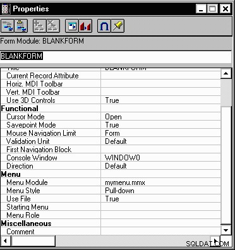Click the BLANKFORM property text field
This screenshot has height=250, width=235.
click(116, 56)
